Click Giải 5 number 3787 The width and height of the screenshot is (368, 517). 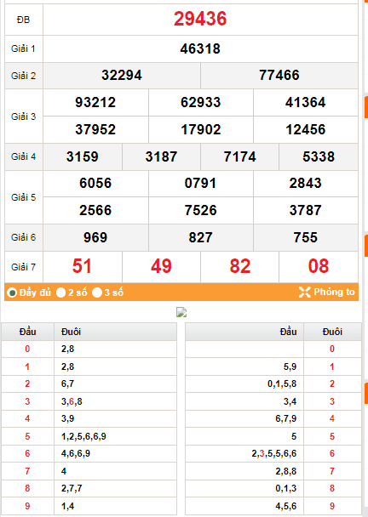tap(306, 210)
